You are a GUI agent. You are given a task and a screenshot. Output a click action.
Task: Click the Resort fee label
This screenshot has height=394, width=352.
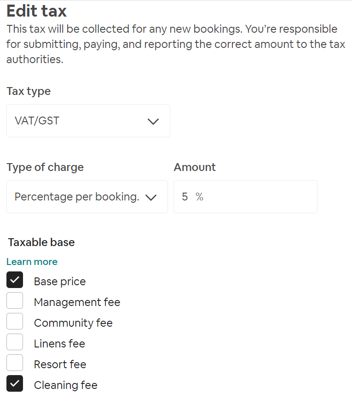[x=60, y=365]
